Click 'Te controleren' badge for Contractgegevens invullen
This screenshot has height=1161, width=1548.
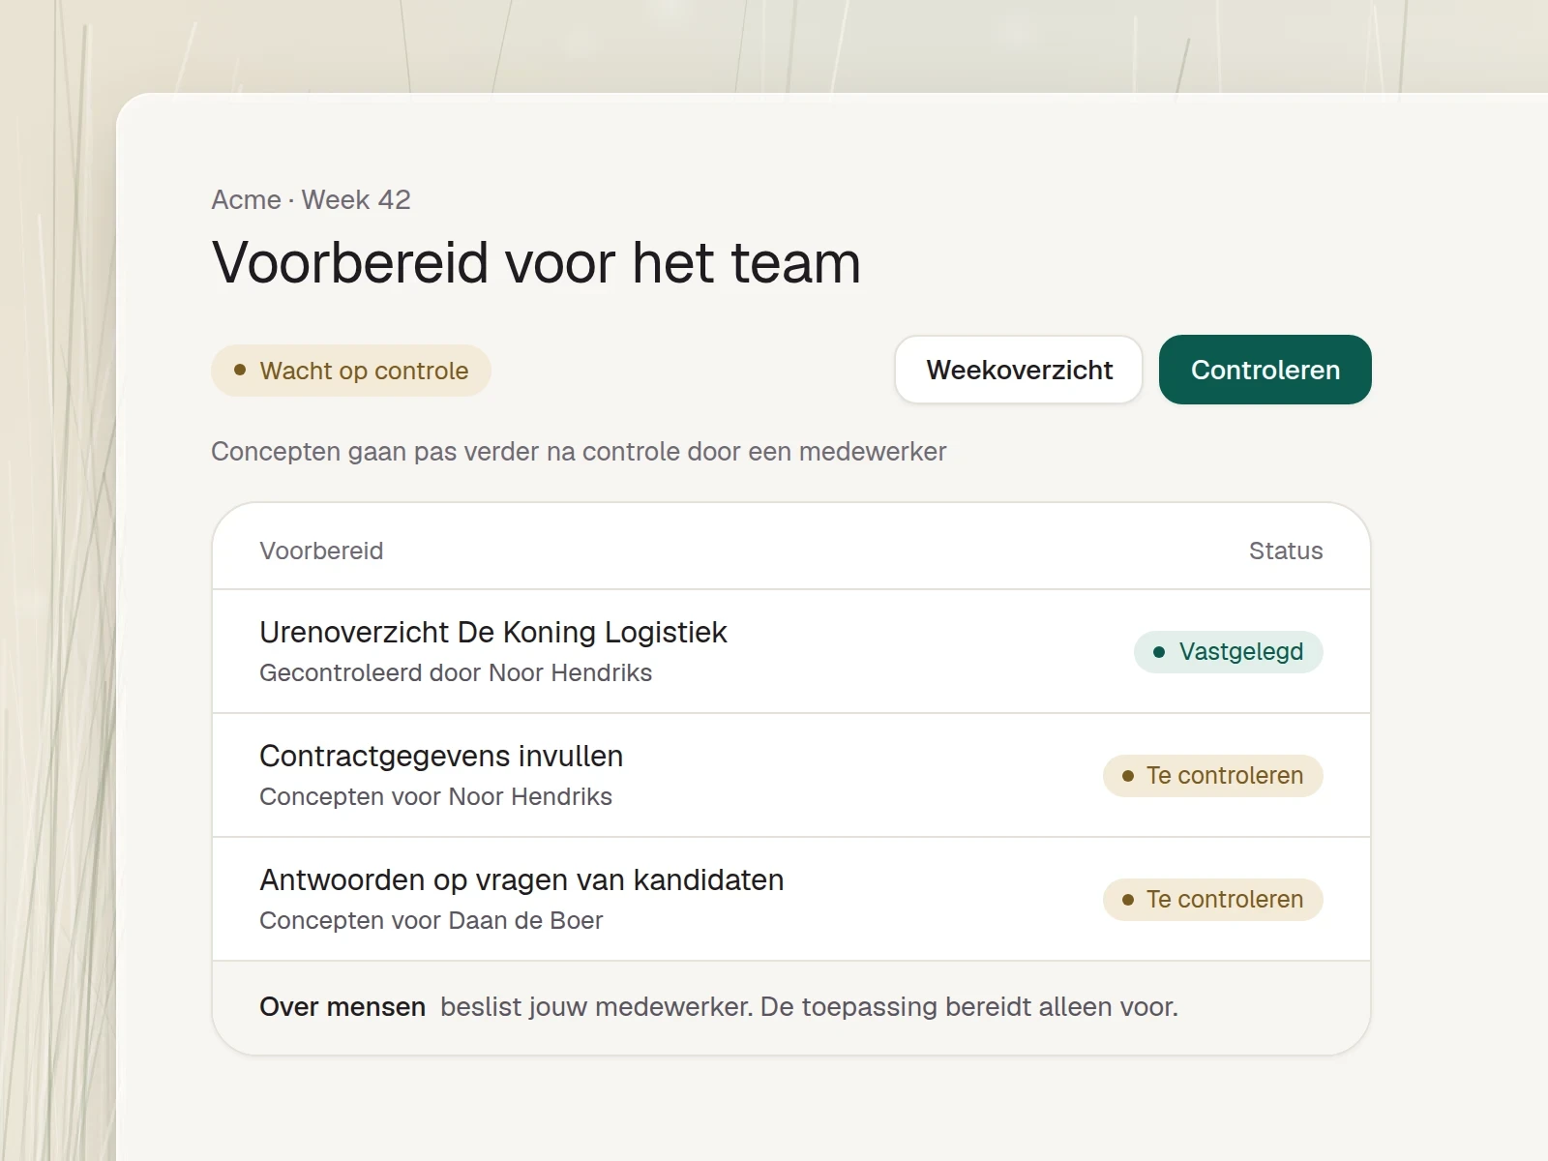1213,775
